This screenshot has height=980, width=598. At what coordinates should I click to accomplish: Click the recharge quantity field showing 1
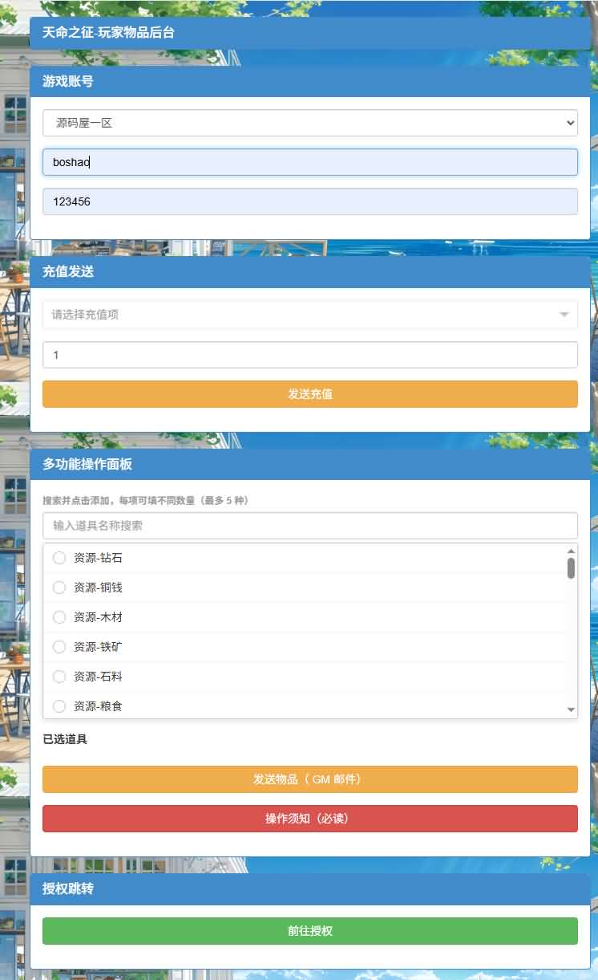point(309,355)
